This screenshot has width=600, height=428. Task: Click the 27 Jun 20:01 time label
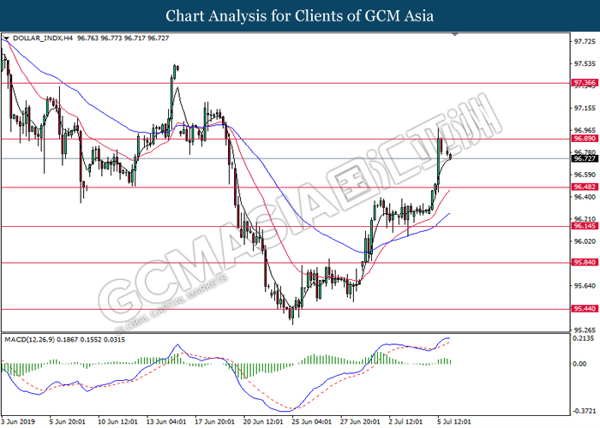tap(360, 421)
